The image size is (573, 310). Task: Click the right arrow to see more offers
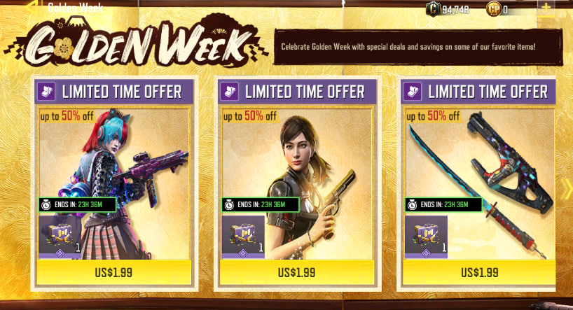(567, 190)
